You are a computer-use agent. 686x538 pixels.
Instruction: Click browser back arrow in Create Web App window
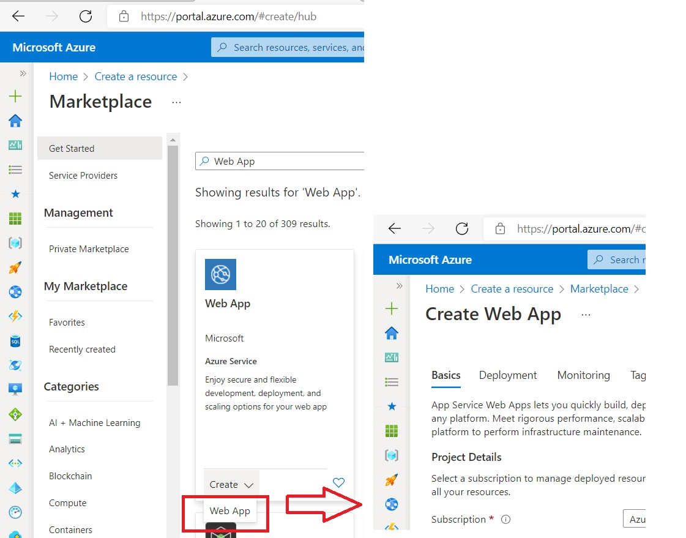395,228
